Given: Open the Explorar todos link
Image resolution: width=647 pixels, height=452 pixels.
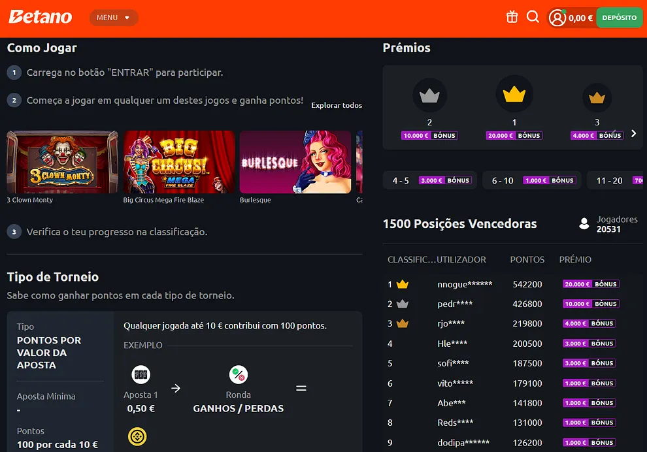Looking at the screenshot, I should (x=337, y=105).
